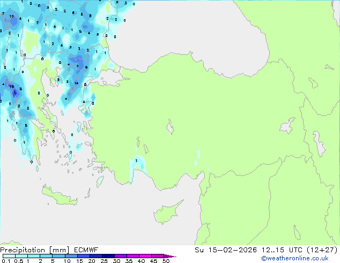Image resolution: width=340 pixels, height=263 pixels.
Task: Click legend value "0.1"
Action: [x=6, y=261]
